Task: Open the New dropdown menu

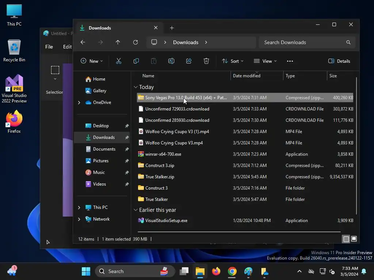Action: point(92,61)
